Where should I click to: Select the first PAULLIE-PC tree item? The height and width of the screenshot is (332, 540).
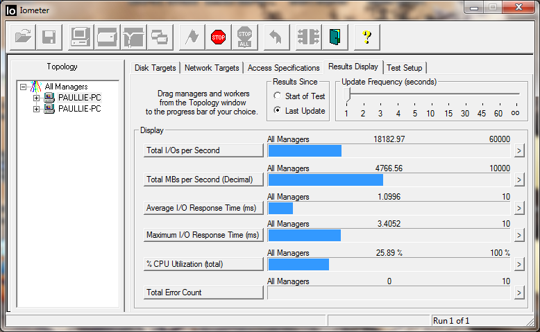pyautogui.click(x=80, y=98)
